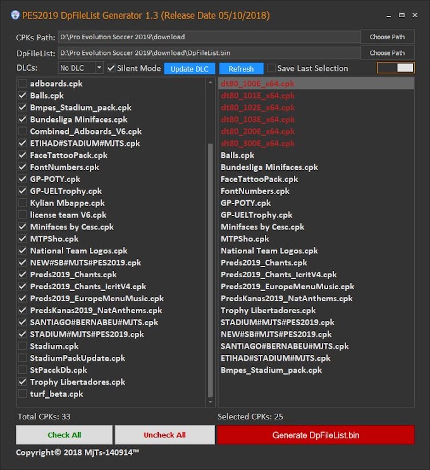The width and height of the screenshot is (430, 470).
Task: Check the Kylian Mbappe.cpk box
Action: pos(23,203)
